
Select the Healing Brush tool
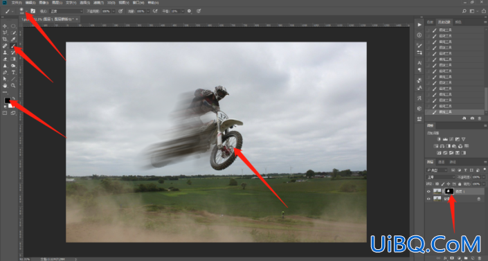pos(5,46)
